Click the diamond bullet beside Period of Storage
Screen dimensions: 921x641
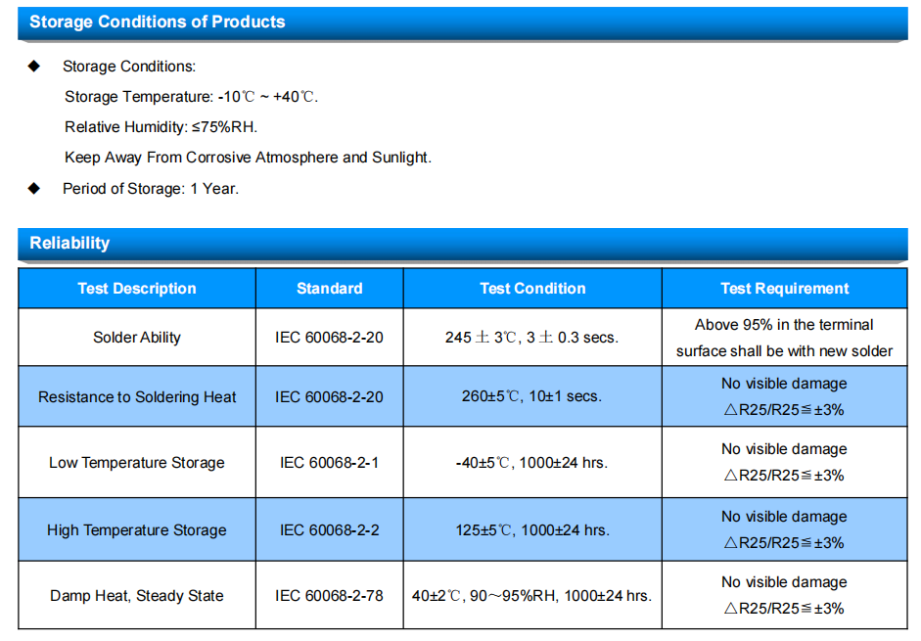[34, 188]
